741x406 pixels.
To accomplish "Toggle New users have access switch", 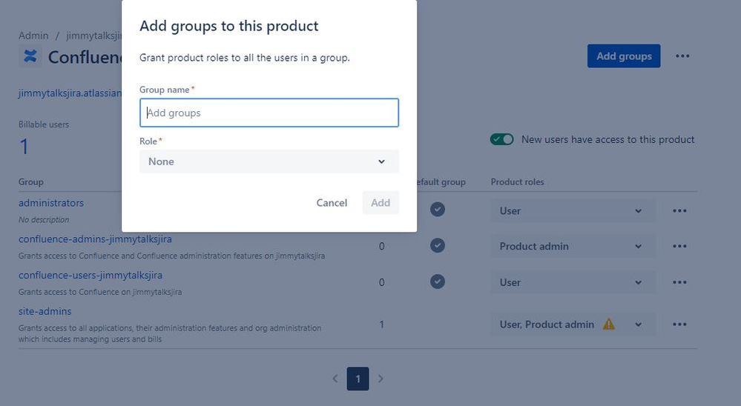I will click(502, 139).
